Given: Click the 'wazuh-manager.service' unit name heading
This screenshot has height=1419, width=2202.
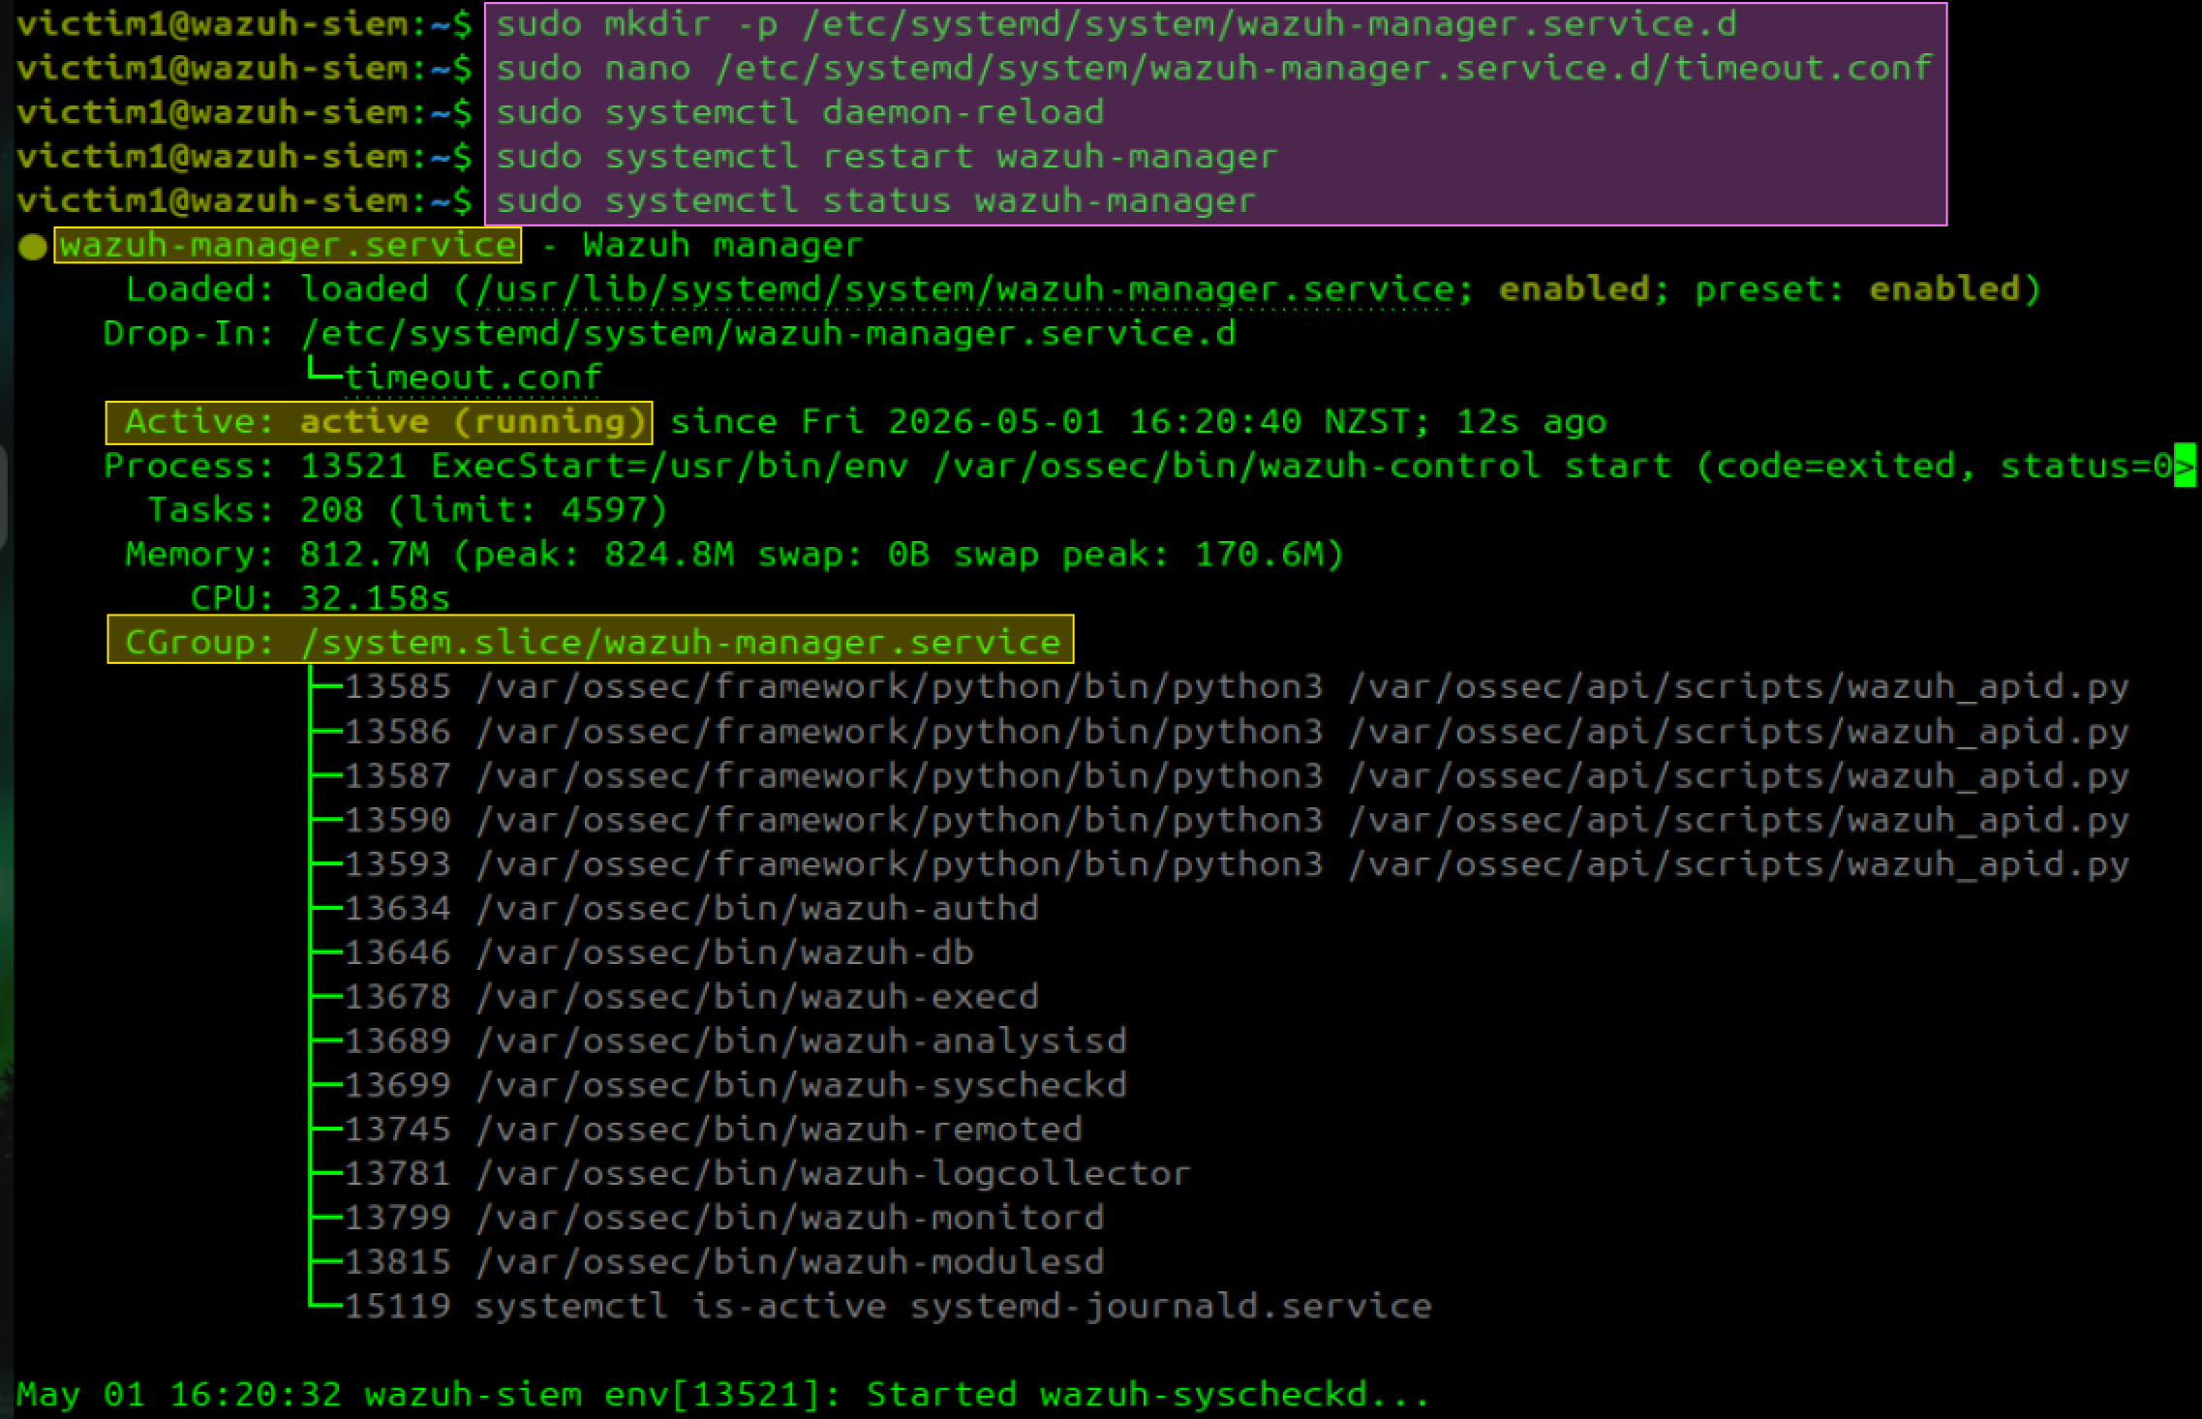Looking at the screenshot, I should click(288, 246).
